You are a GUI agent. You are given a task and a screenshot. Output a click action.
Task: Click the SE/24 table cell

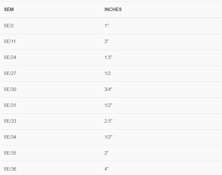coord(10,57)
